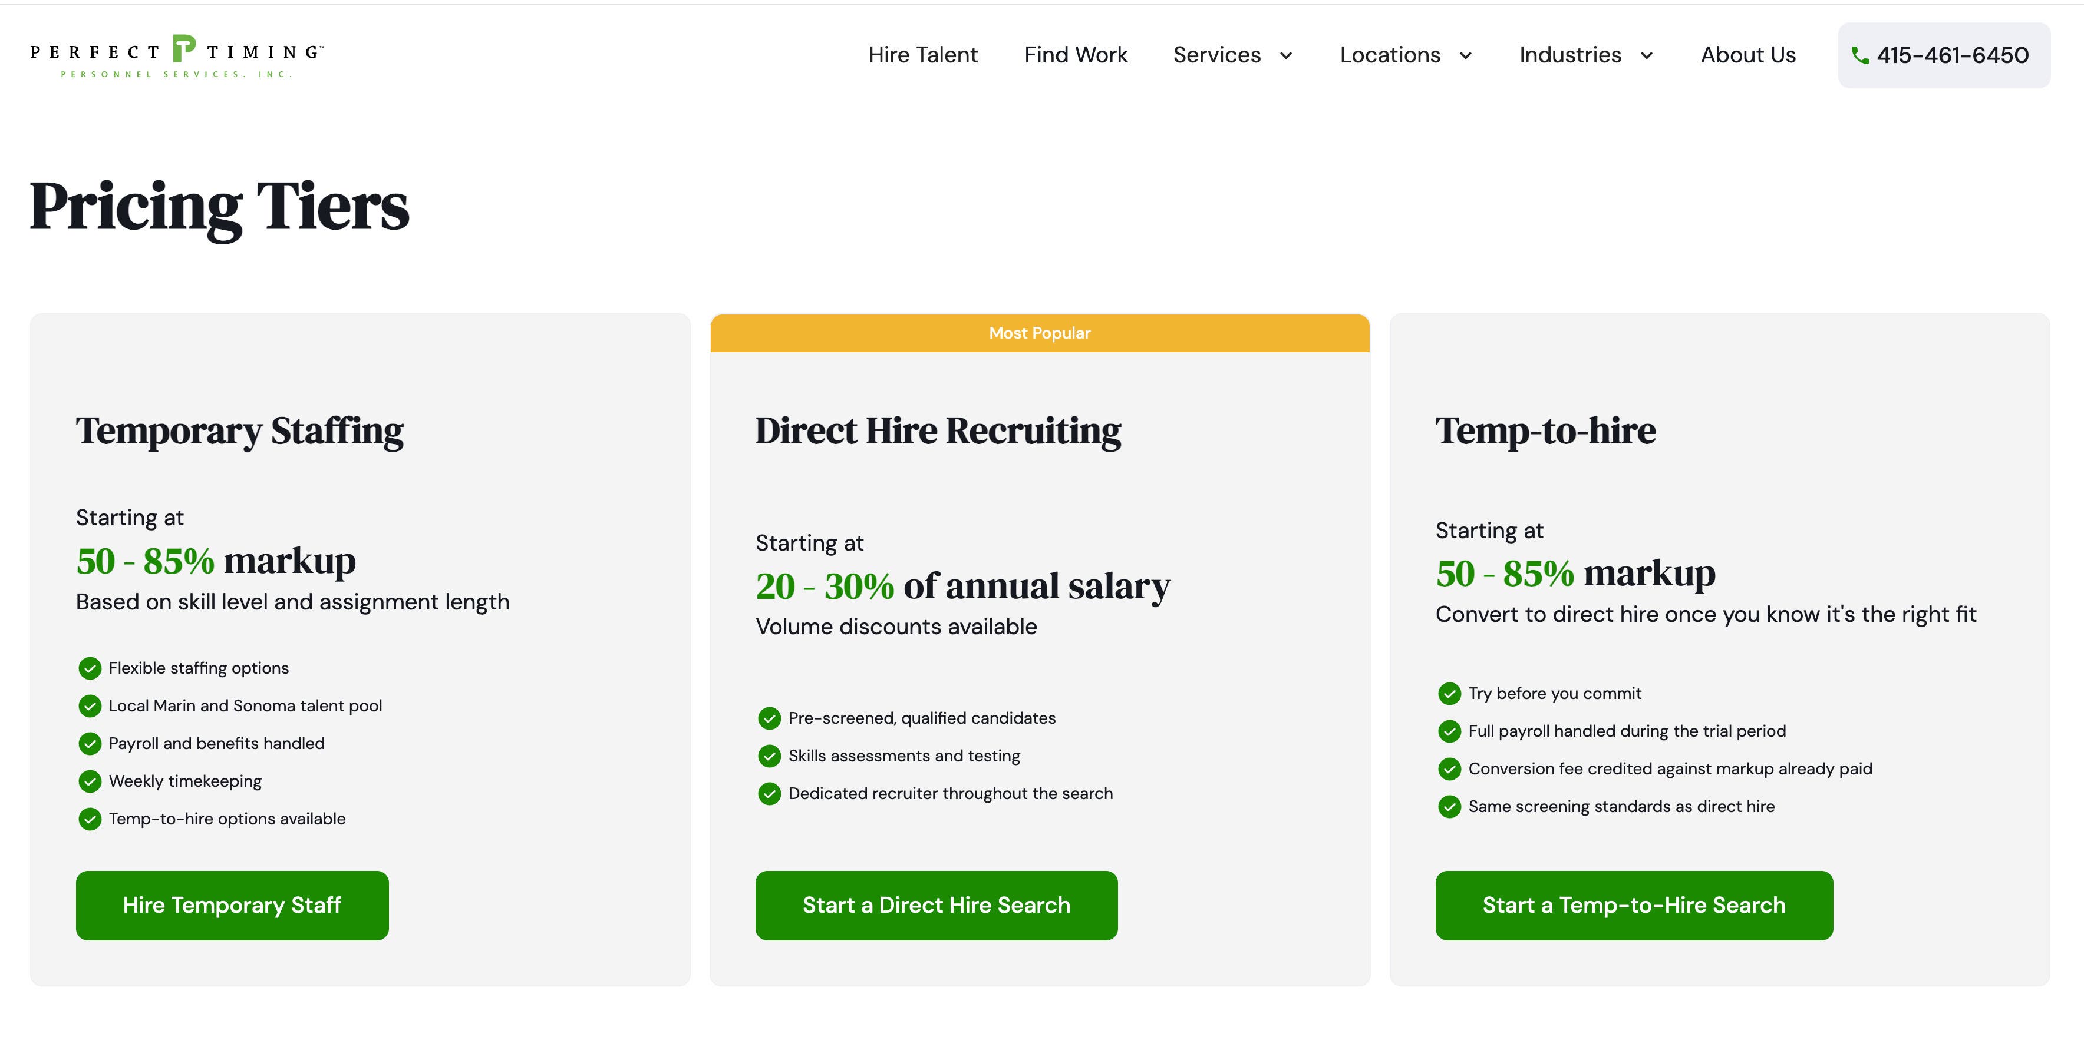Click the Most Popular banner
Viewport: 2084px width, 1047px height.
tap(1040, 333)
